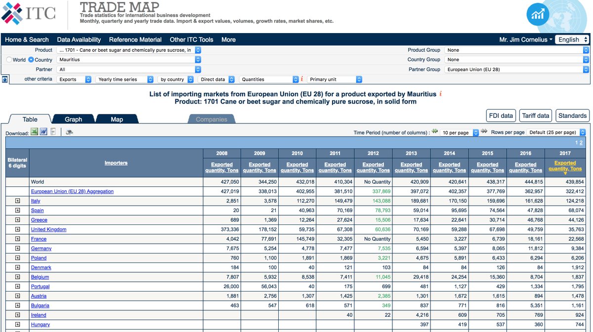
Task: Go to page 2 of results
Action: click(581, 143)
